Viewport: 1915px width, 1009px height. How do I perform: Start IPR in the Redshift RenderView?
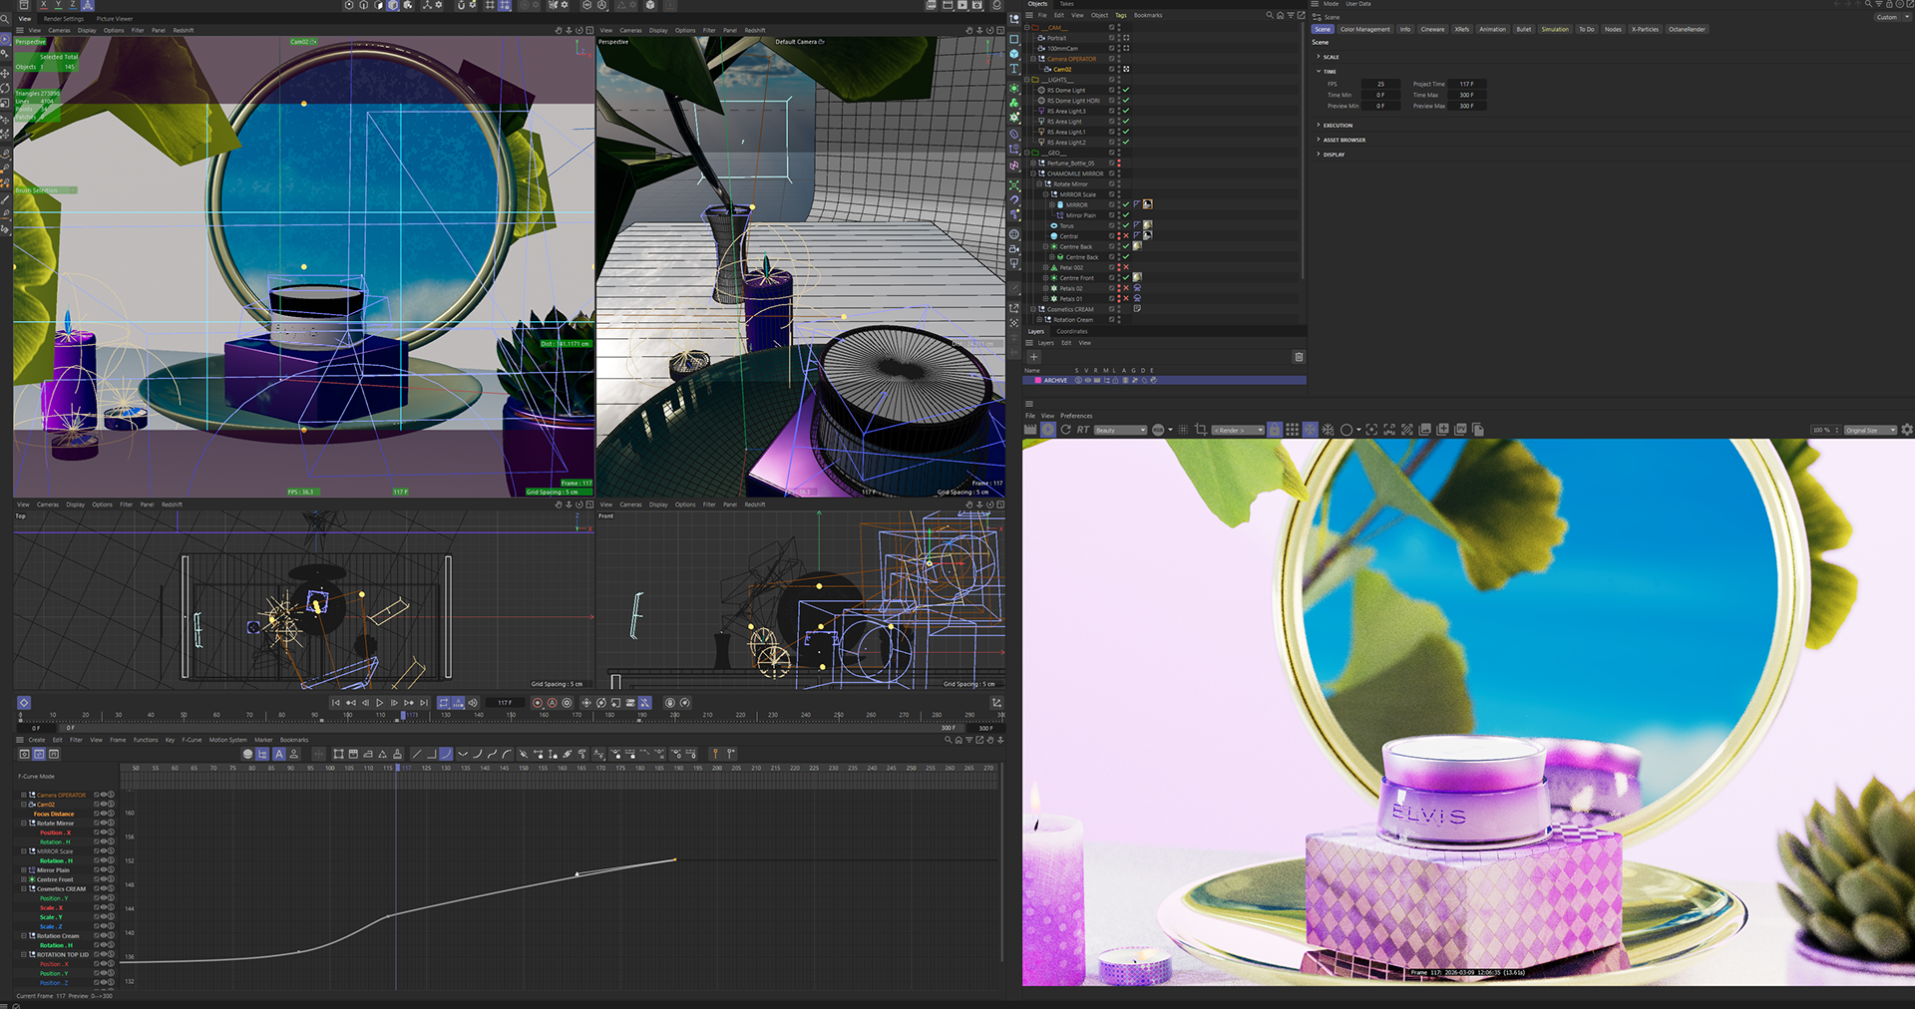tap(1048, 430)
